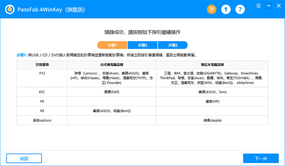This screenshot has width=285, height=166.
Task: Select the F12 boot key cell
Action: pos(42,78)
